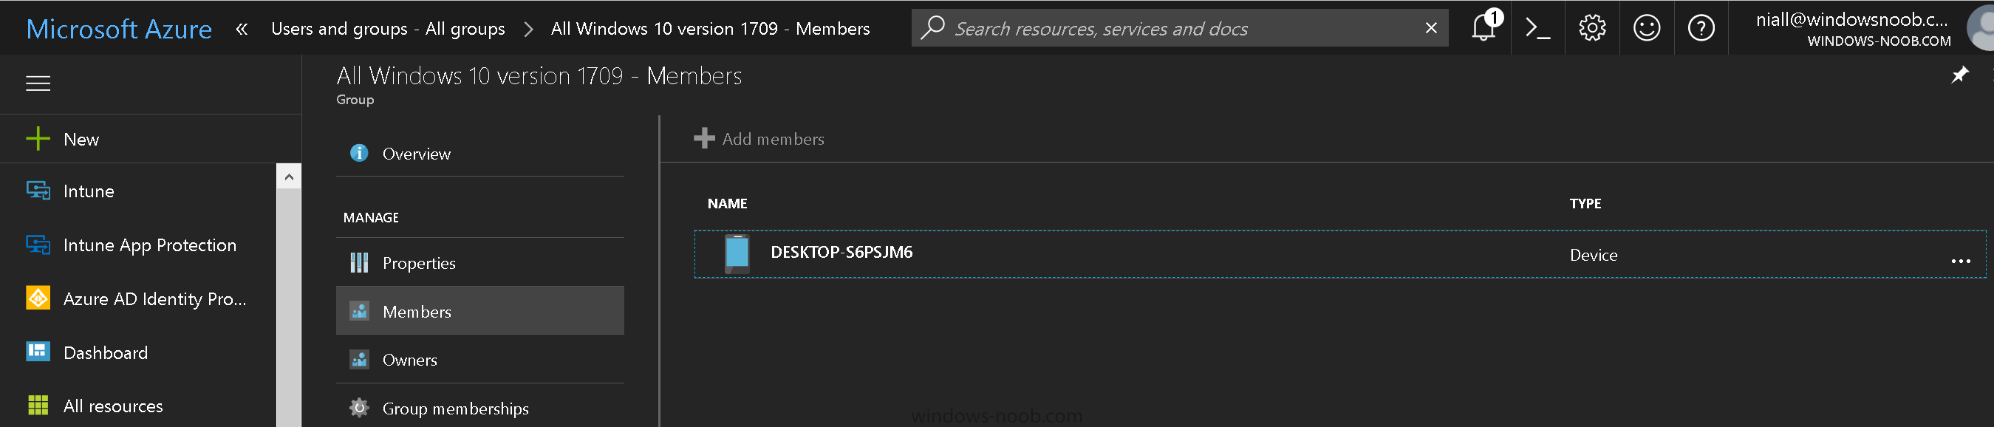This screenshot has width=1994, height=427.
Task: Open the Properties menu item
Action: pyautogui.click(x=480, y=263)
